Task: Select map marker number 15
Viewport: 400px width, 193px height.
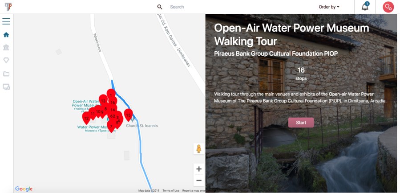Action: 128,115
